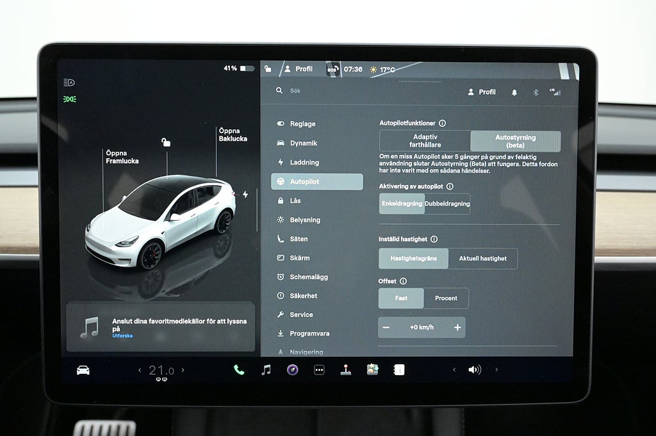Select Adaptiv farthållare option
Image resolution: width=656 pixels, height=436 pixels.
pyautogui.click(x=425, y=141)
